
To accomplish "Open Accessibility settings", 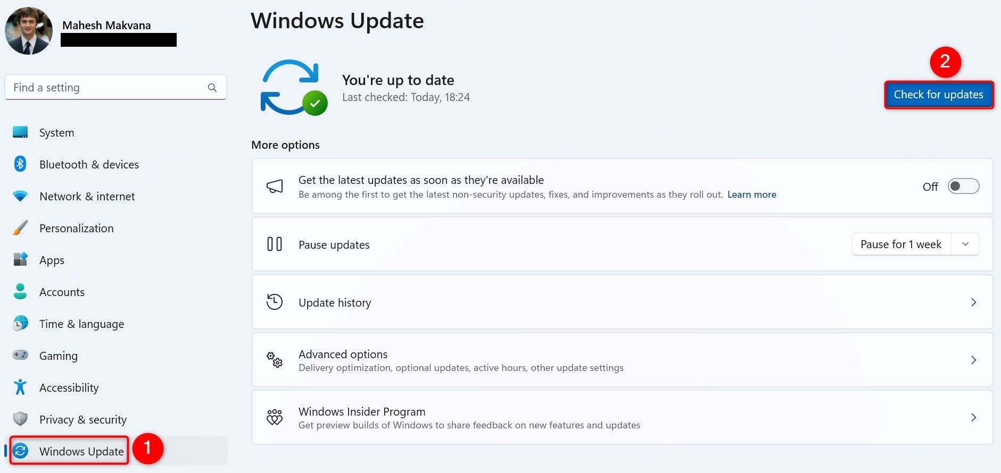I will [115, 387].
